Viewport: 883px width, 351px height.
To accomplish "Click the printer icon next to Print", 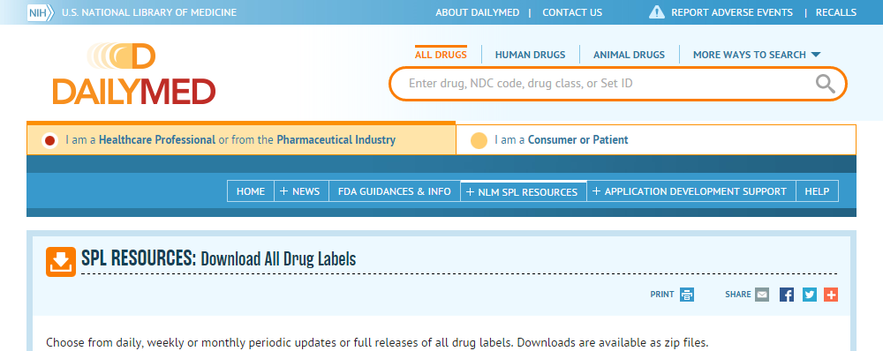I will pyautogui.click(x=686, y=295).
